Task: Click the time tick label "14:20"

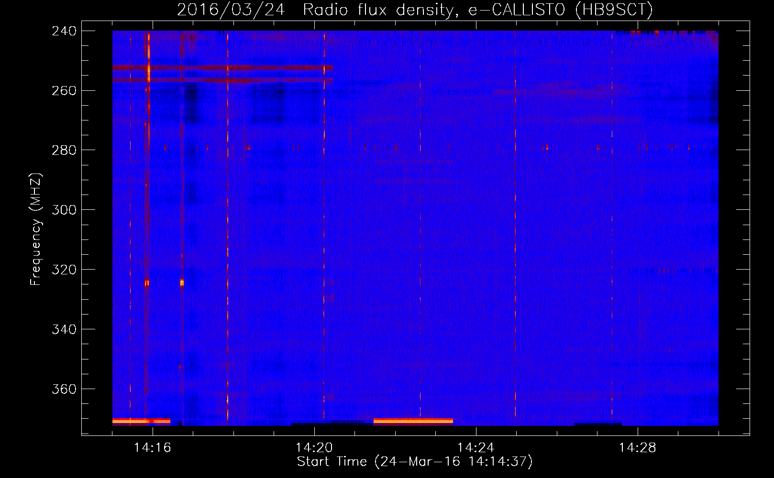Action: click(x=314, y=448)
